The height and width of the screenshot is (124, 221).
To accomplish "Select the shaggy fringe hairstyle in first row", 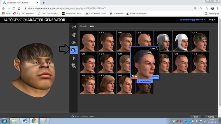I will (x=200, y=41).
